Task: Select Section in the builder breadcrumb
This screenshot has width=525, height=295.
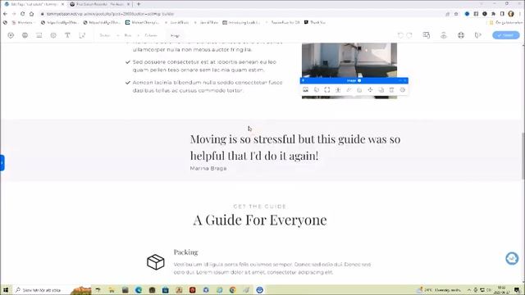Action: pyautogui.click(x=105, y=35)
